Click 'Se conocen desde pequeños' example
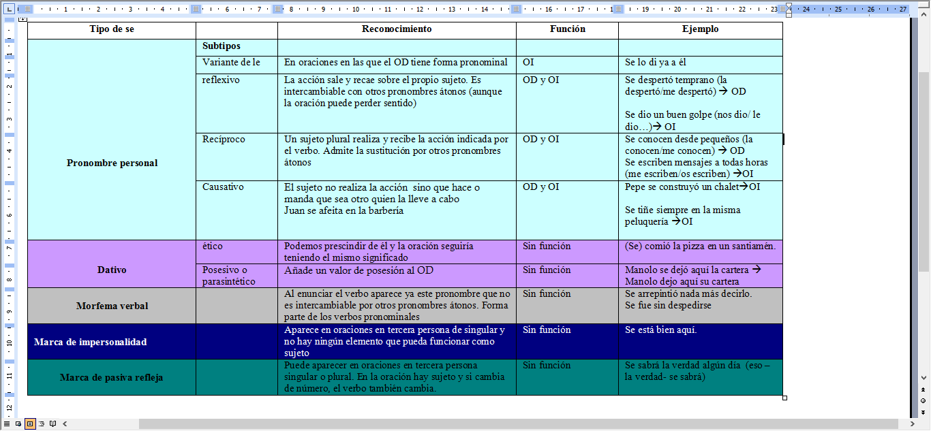The width and height of the screenshot is (931, 431). (682, 139)
